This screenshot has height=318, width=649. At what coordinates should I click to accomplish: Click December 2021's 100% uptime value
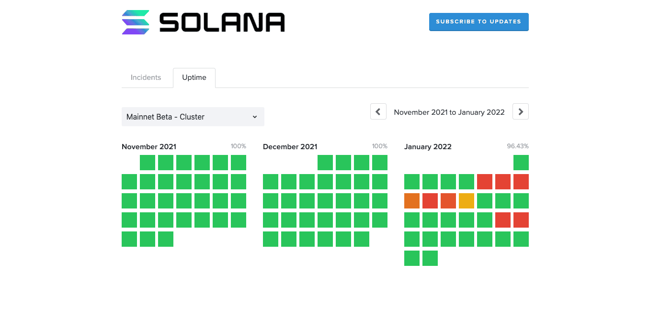pyautogui.click(x=379, y=146)
